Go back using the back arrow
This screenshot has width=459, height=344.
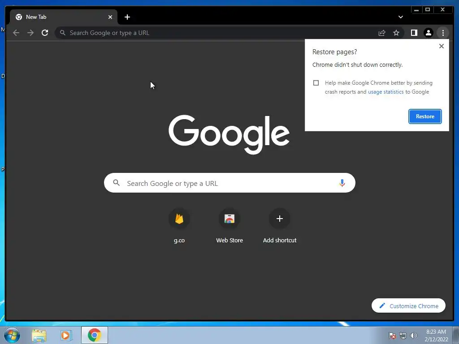[16, 33]
